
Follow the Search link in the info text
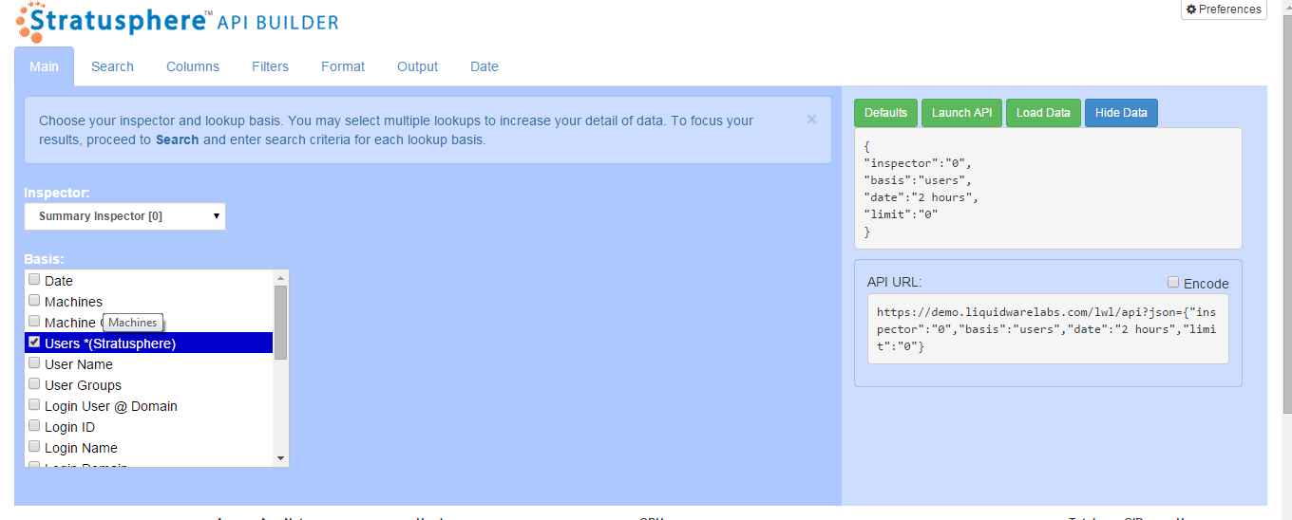coord(178,139)
